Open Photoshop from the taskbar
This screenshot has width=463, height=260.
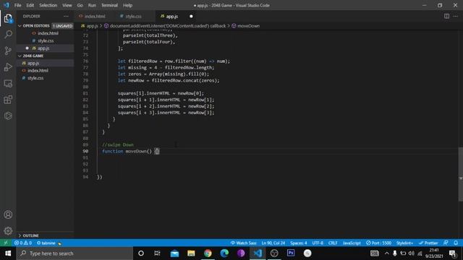click(x=291, y=253)
